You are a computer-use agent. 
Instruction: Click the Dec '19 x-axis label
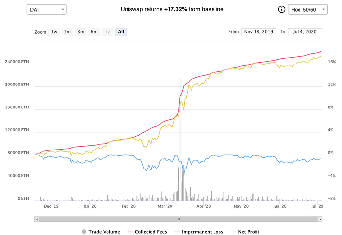coord(51,206)
